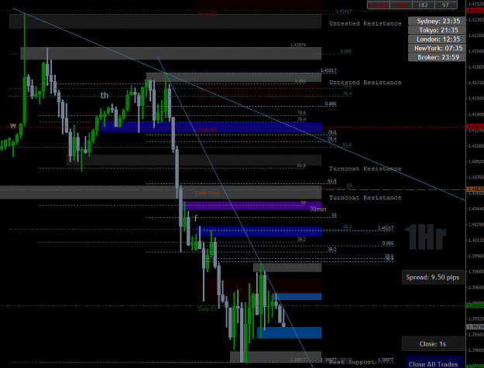Click the Weak Support label

point(352,362)
